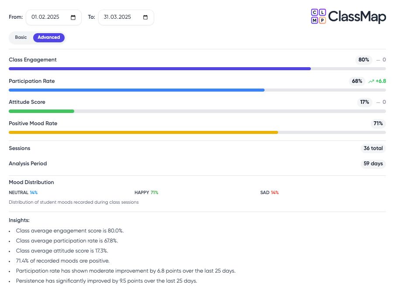Click the Mood Distribution heading
The height and width of the screenshot is (294, 396).
(x=31, y=182)
